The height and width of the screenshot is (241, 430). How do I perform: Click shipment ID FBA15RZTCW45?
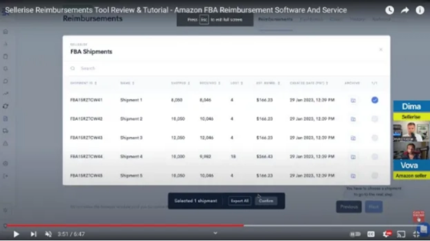86,175
